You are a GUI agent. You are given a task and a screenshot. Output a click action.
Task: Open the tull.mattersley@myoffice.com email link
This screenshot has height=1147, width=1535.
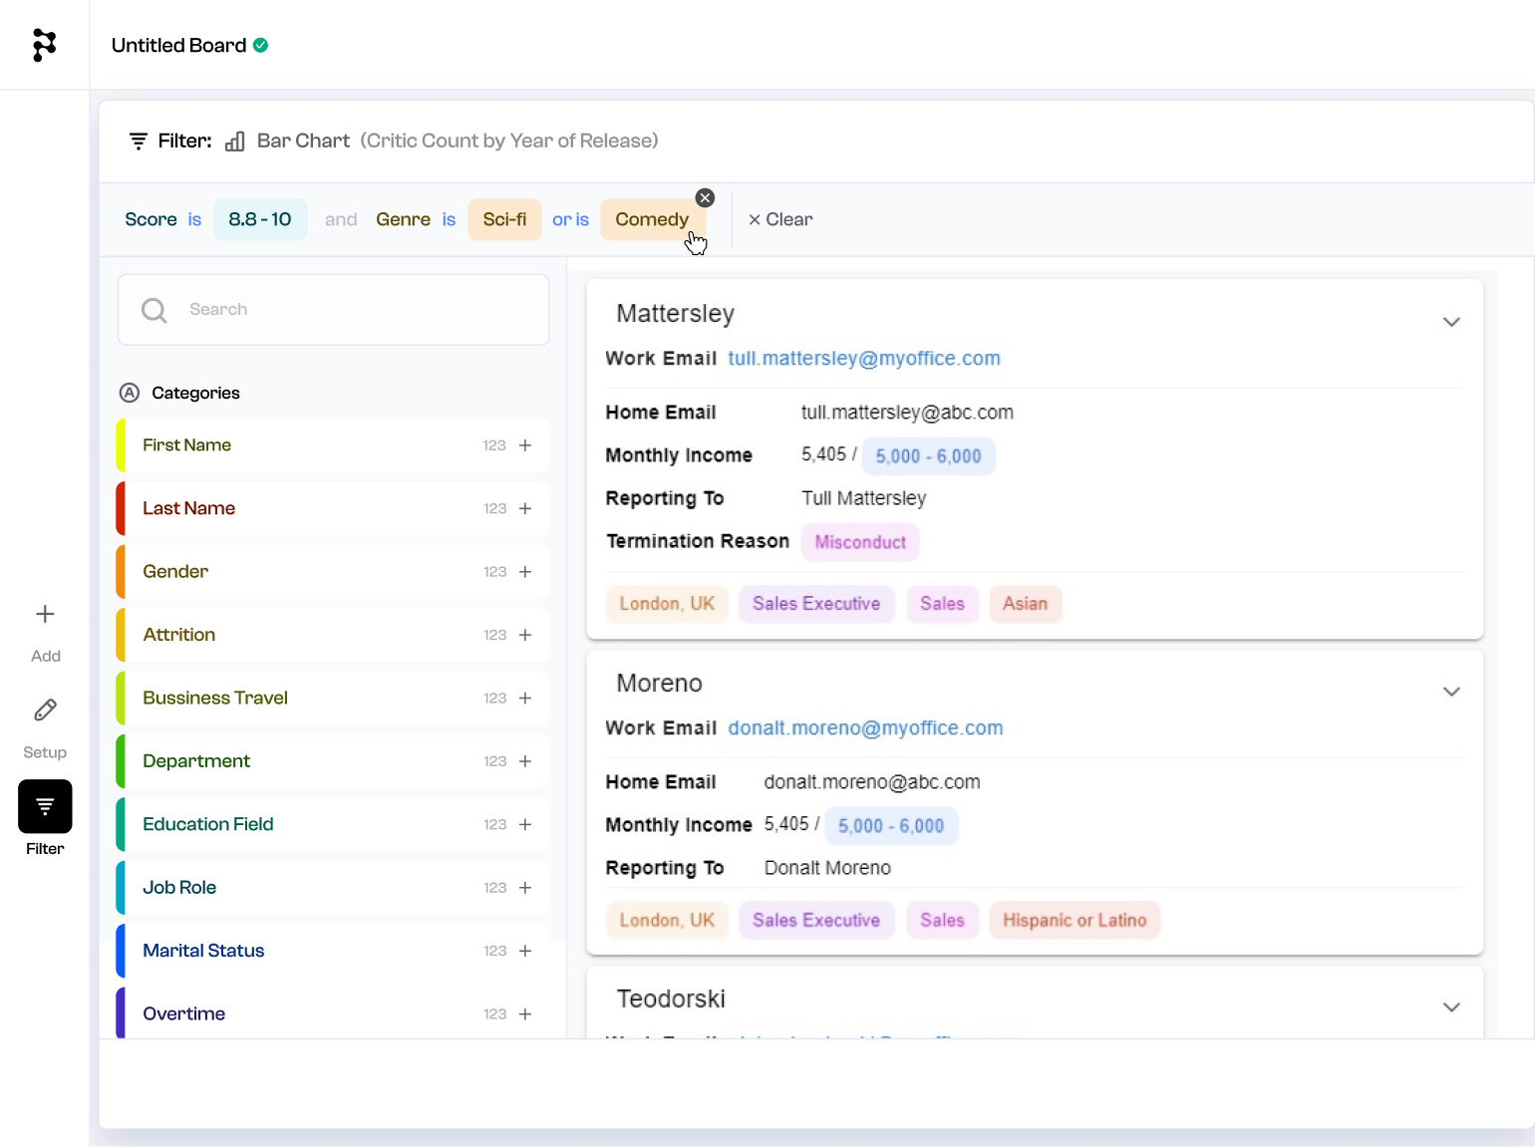click(863, 358)
